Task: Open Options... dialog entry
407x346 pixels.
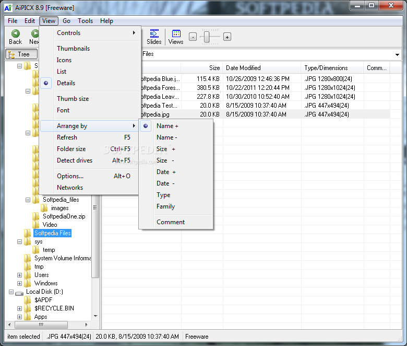Action: point(90,176)
